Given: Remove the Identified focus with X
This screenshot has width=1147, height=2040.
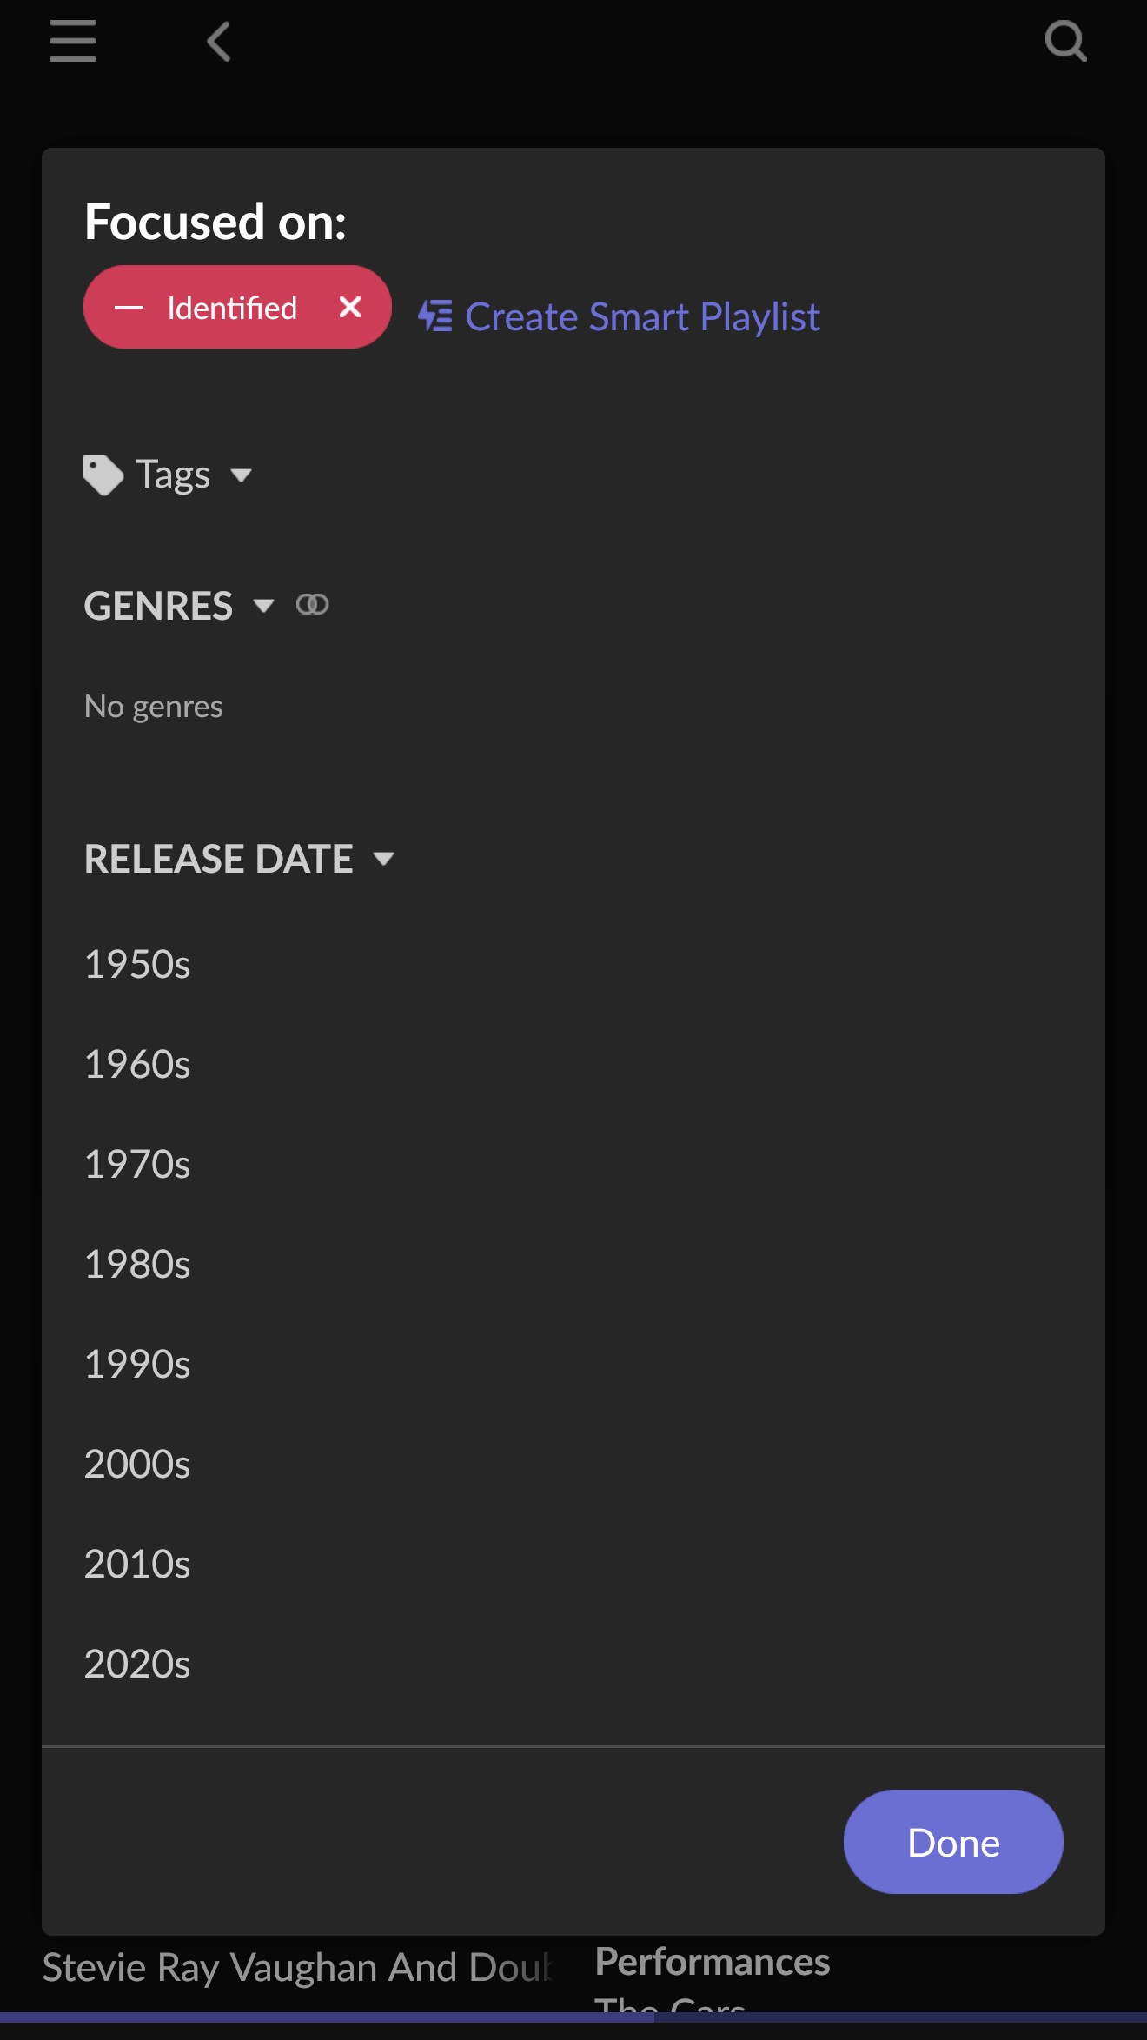Looking at the screenshot, I should [350, 307].
